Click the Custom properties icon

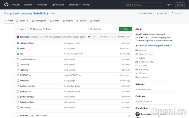136,62
